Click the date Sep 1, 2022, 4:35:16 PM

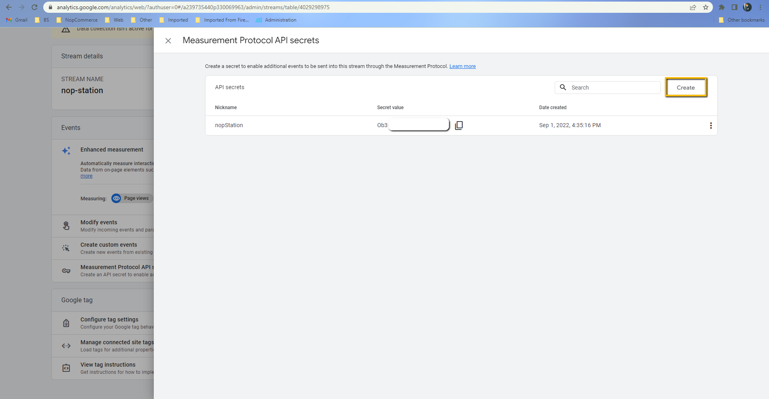pos(570,125)
